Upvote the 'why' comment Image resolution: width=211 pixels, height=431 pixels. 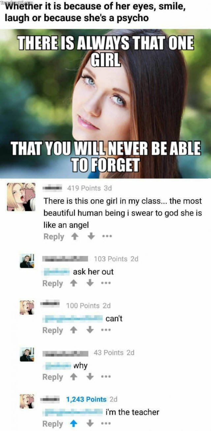point(74,377)
